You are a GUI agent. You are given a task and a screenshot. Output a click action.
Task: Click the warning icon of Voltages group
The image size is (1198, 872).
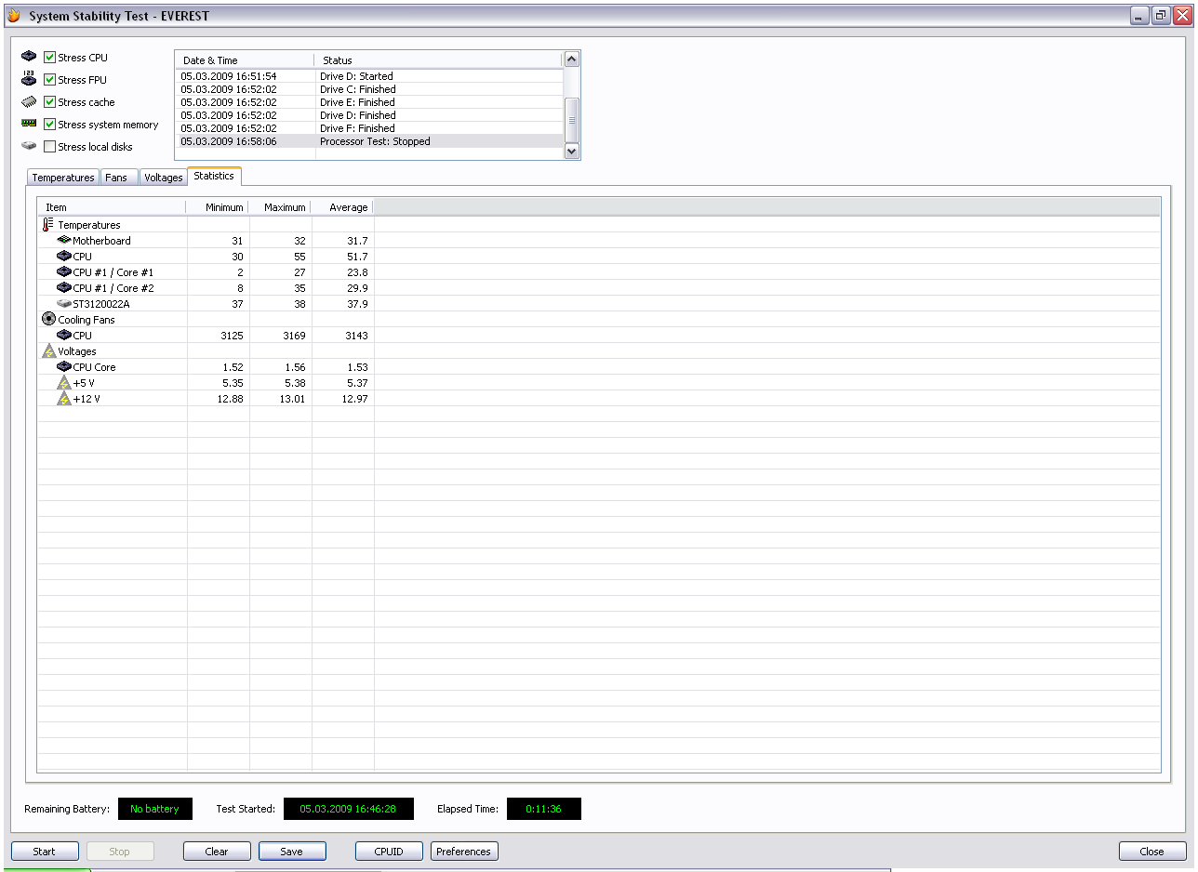(x=49, y=350)
